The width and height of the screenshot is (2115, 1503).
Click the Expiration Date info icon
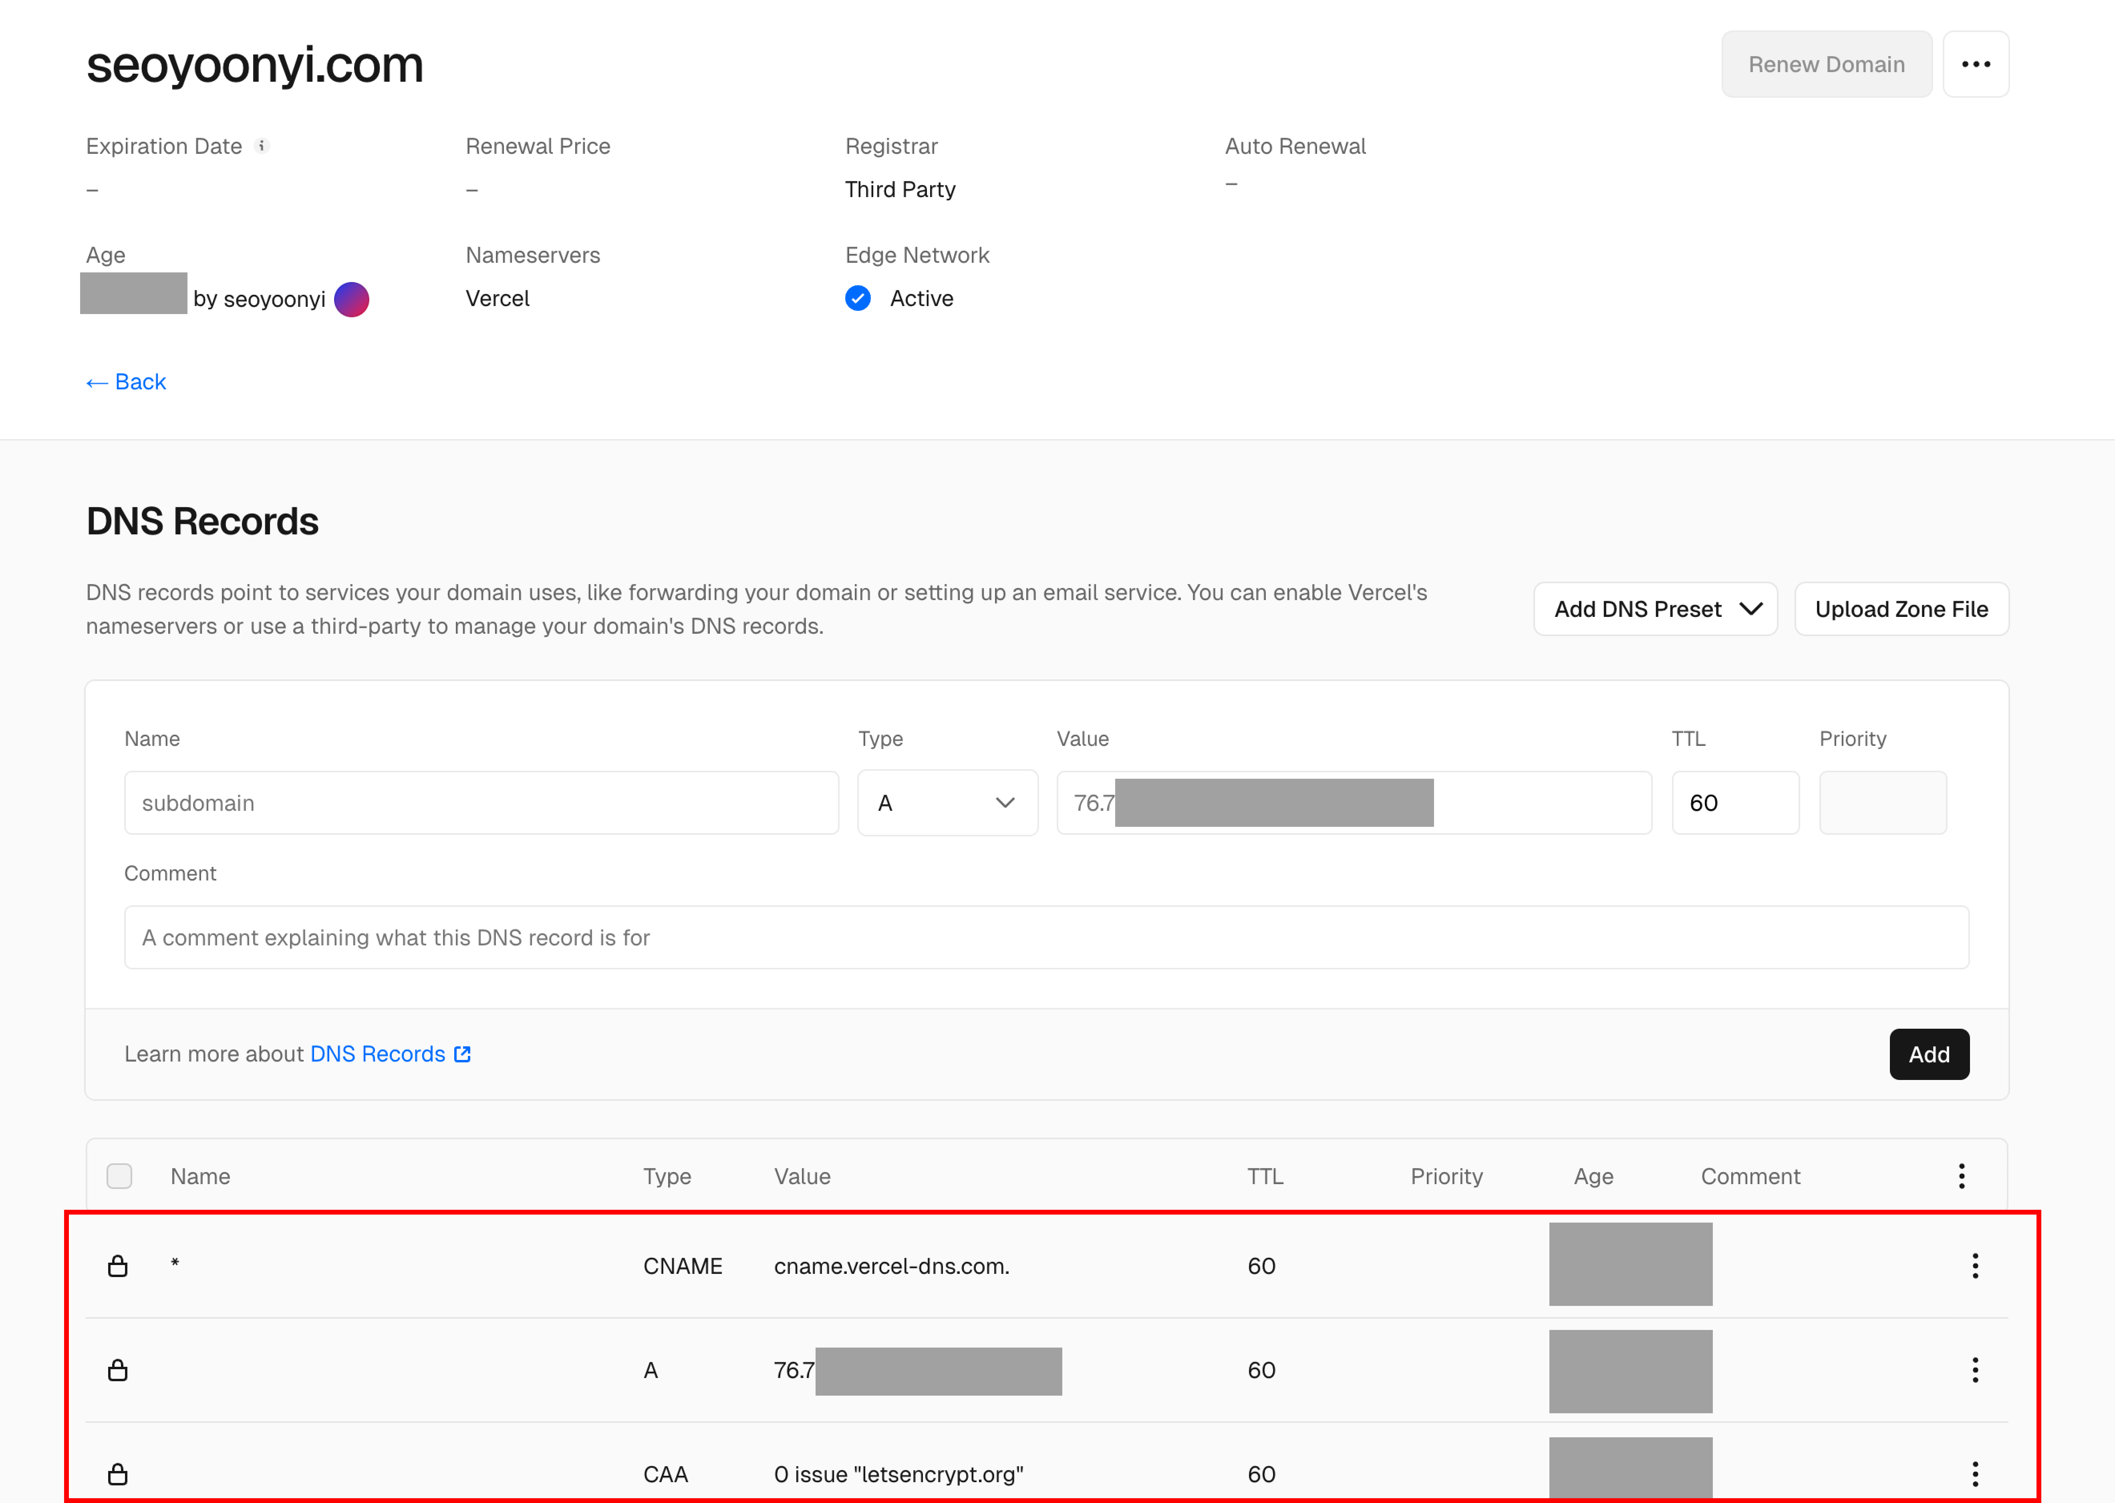click(262, 145)
